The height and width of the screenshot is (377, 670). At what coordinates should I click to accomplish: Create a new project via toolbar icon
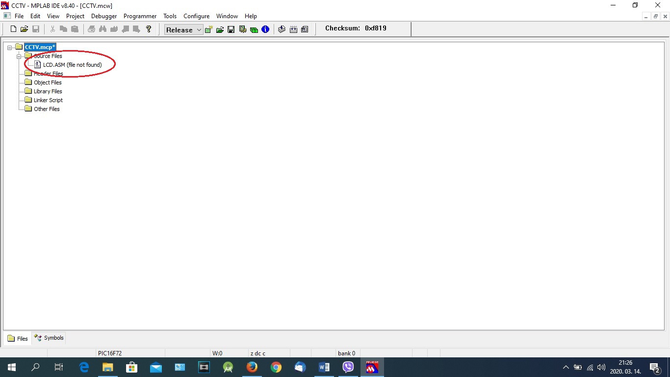[x=209, y=29]
